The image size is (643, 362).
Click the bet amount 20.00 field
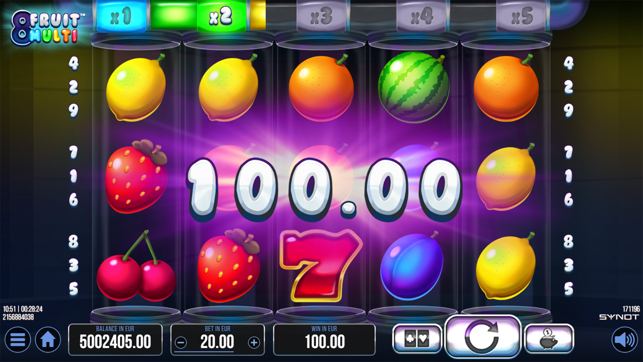click(x=217, y=340)
